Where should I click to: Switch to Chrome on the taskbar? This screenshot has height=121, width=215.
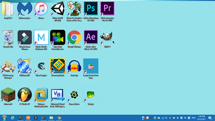pyautogui.click(x=59, y=118)
